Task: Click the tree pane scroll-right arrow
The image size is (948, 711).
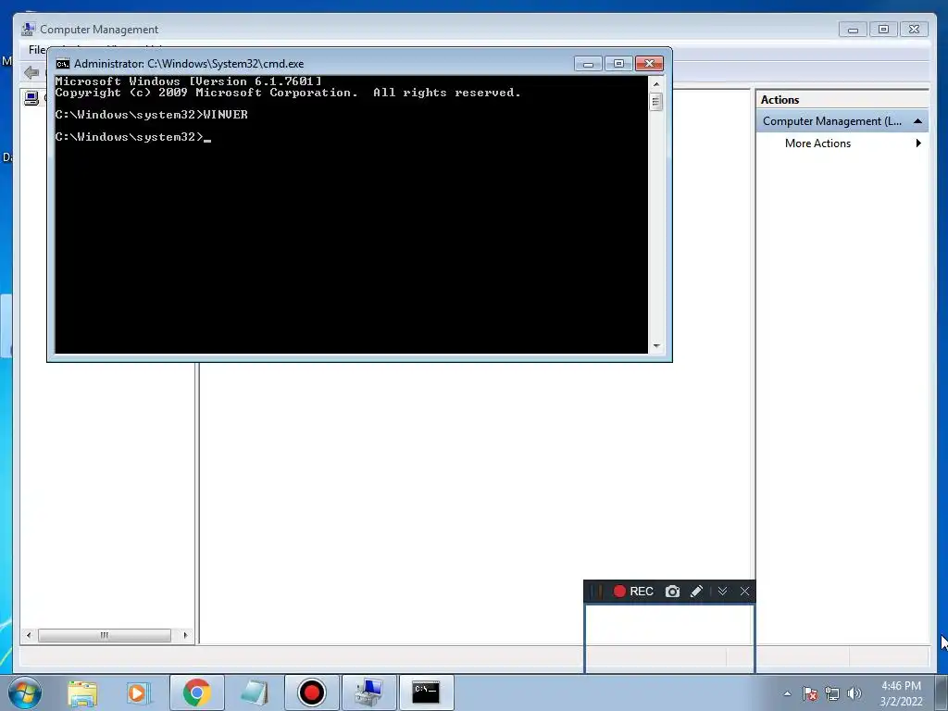Action: [x=185, y=635]
